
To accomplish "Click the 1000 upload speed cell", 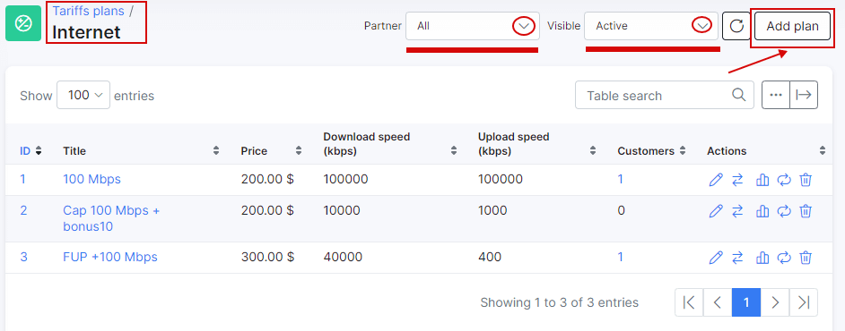I will coord(492,210).
